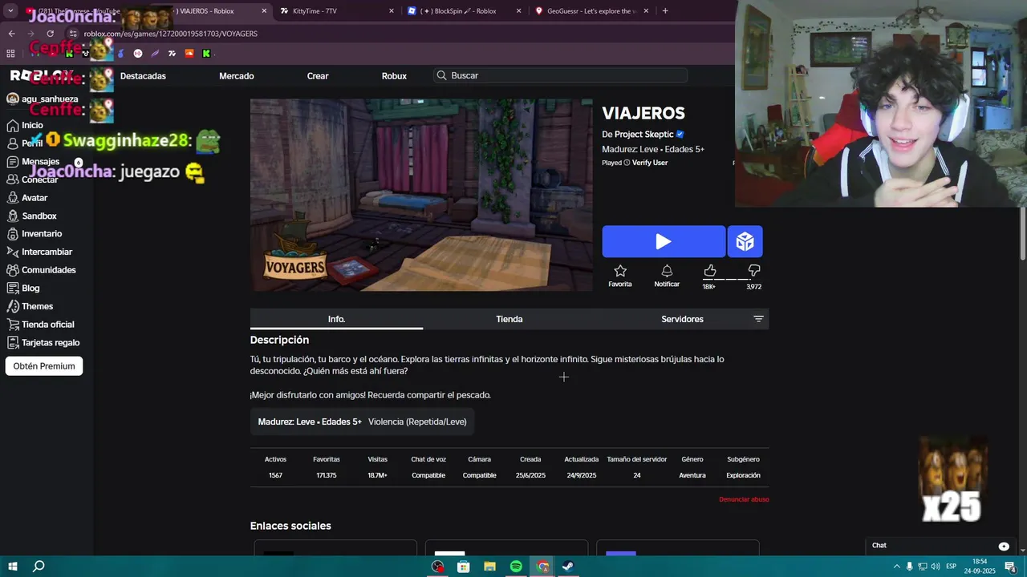
Task: Open File Explorer from the taskbar
Action: [x=489, y=567]
